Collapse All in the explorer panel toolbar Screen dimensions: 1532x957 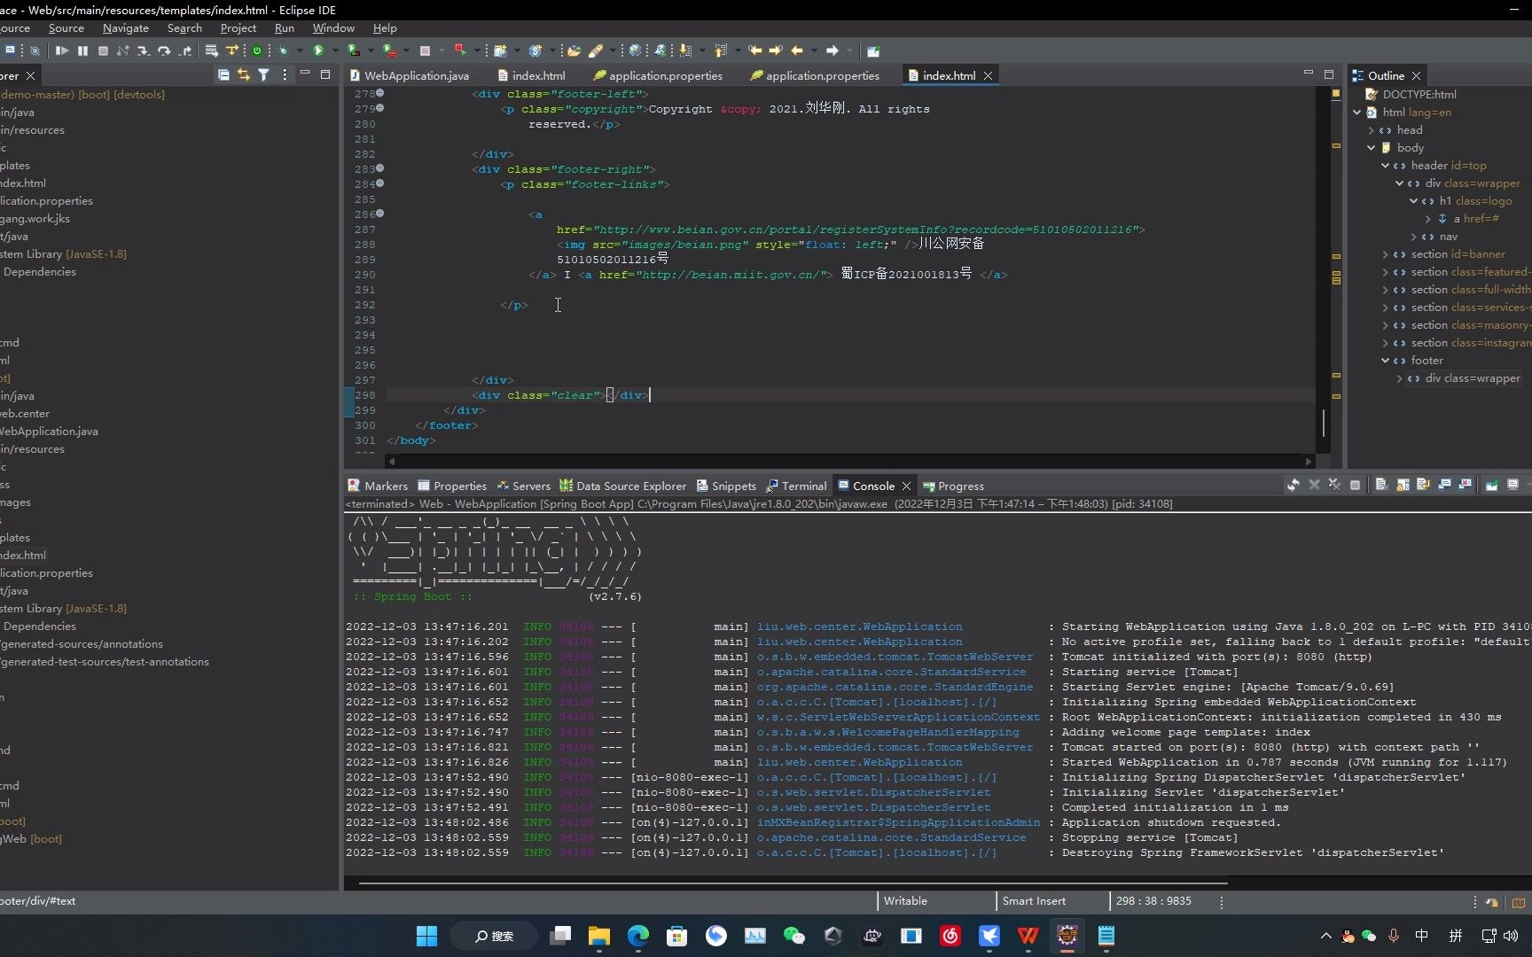coord(223,75)
